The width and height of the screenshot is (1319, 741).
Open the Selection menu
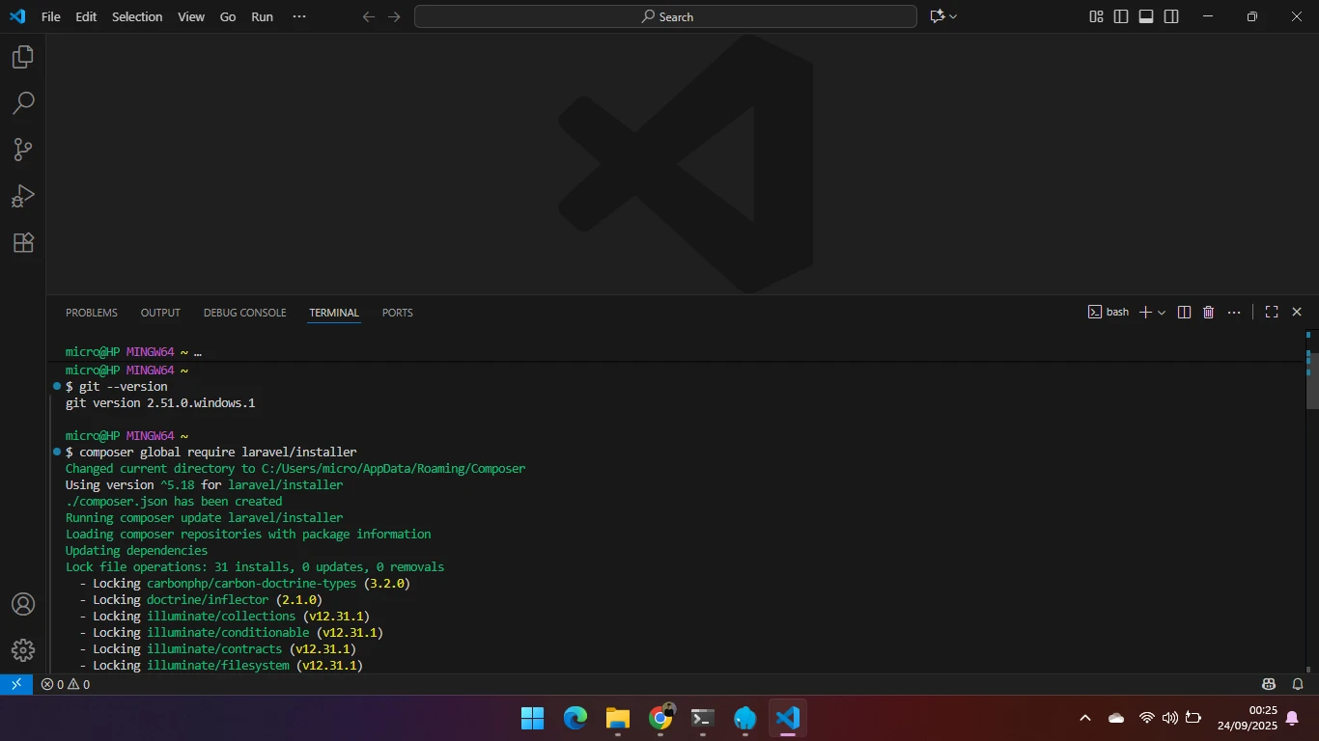coord(137,16)
